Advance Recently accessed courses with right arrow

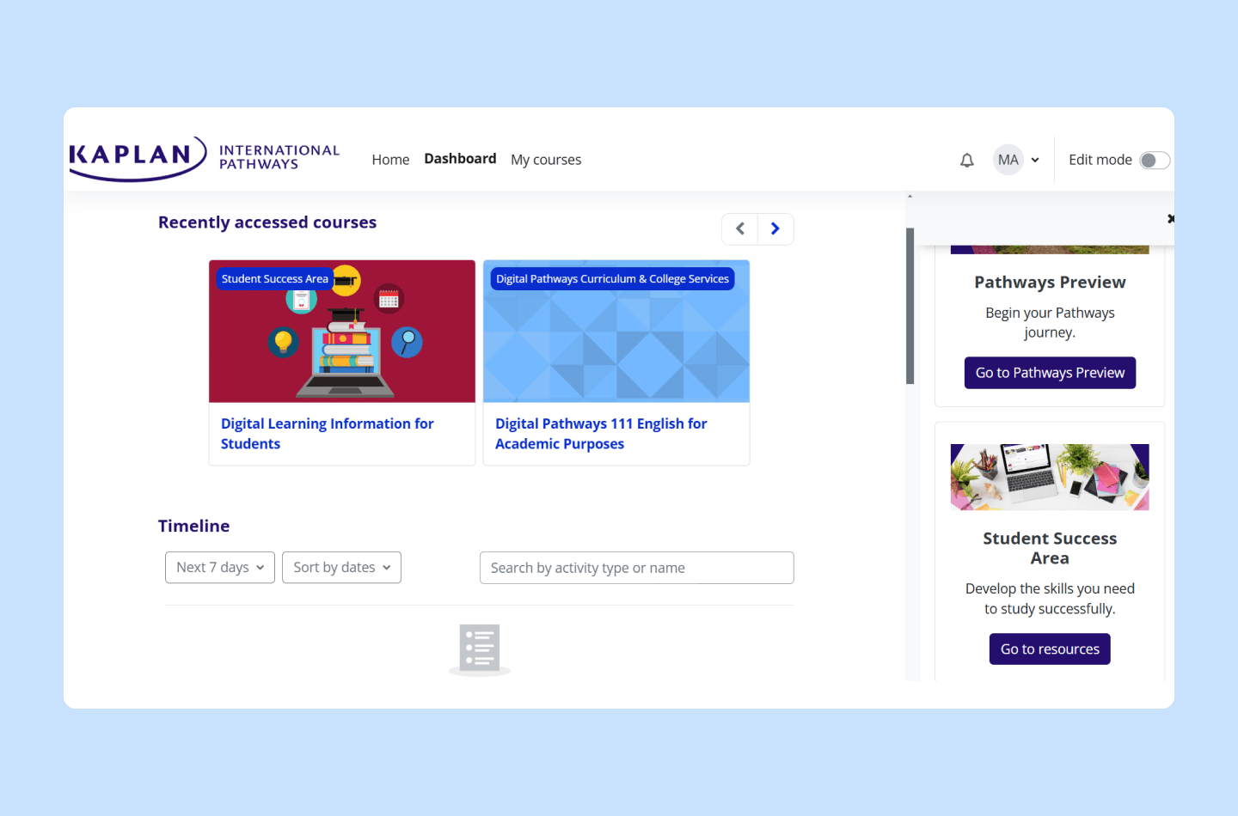pos(775,228)
